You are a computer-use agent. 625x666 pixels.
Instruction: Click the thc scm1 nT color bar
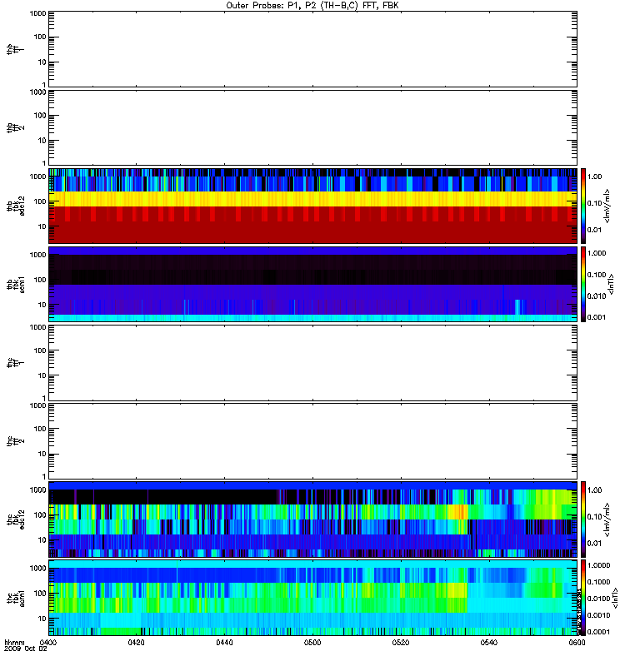pos(585,597)
